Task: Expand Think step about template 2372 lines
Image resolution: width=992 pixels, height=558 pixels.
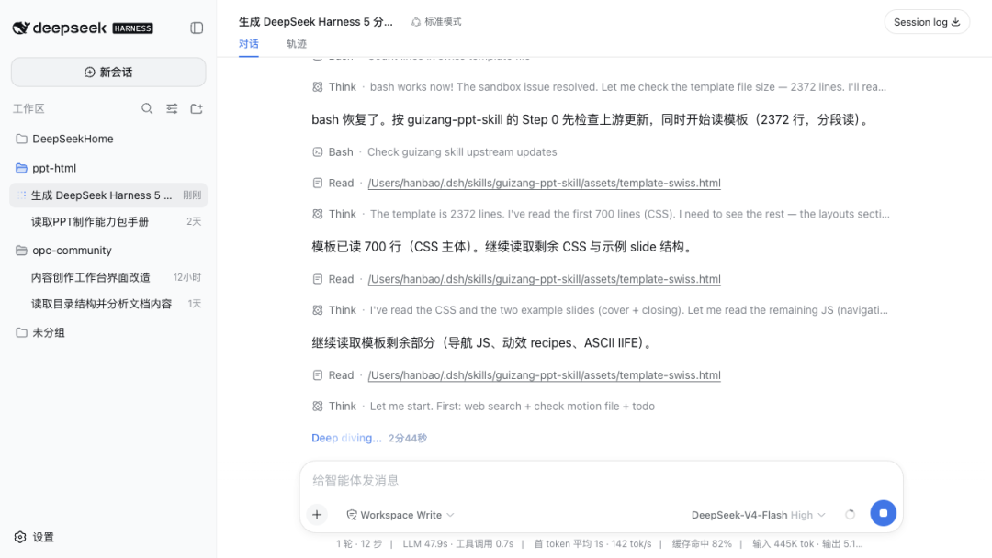Action: pyautogui.click(x=601, y=214)
